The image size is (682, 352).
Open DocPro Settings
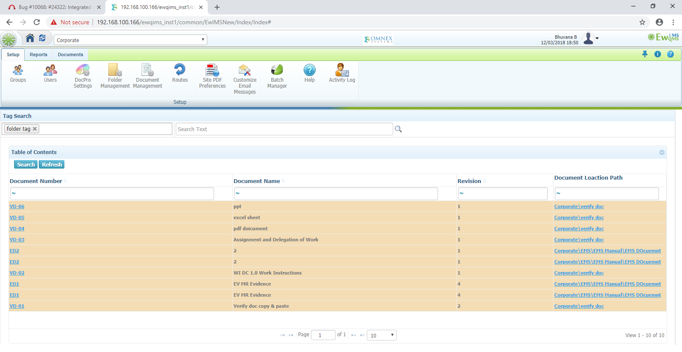83,76
